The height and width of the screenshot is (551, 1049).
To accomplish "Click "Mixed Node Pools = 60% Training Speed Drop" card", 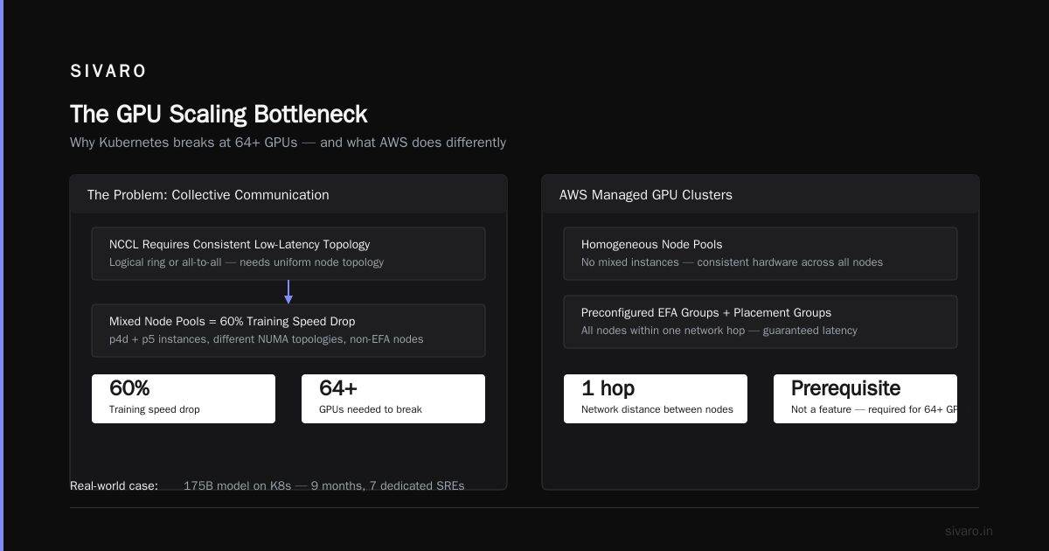I will click(288, 331).
